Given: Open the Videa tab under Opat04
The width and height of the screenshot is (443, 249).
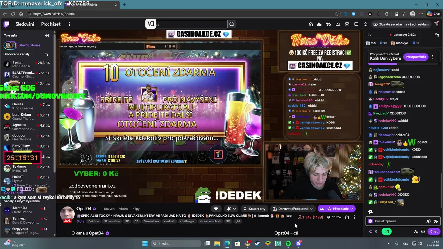Looking at the screenshot, I should [x=123, y=209].
